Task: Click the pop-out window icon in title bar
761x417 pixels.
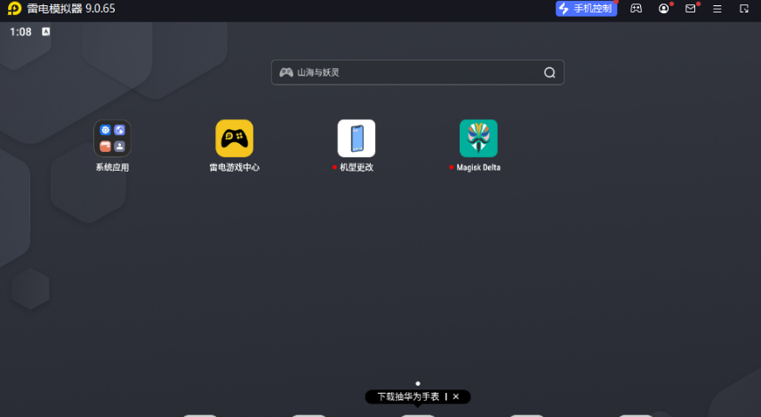Action: point(744,9)
